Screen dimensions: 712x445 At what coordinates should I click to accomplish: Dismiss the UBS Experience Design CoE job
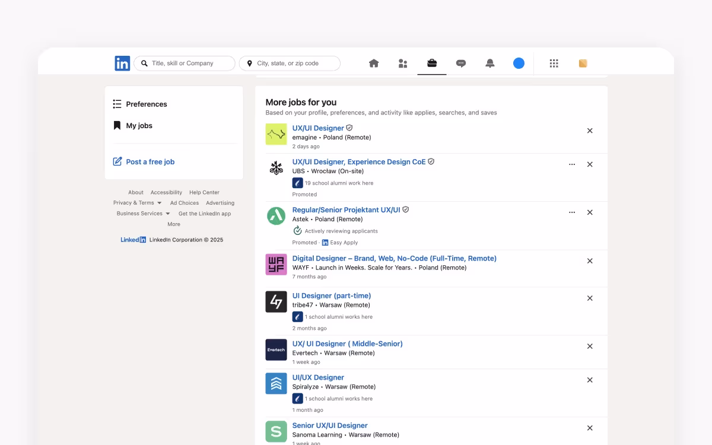pos(590,164)
